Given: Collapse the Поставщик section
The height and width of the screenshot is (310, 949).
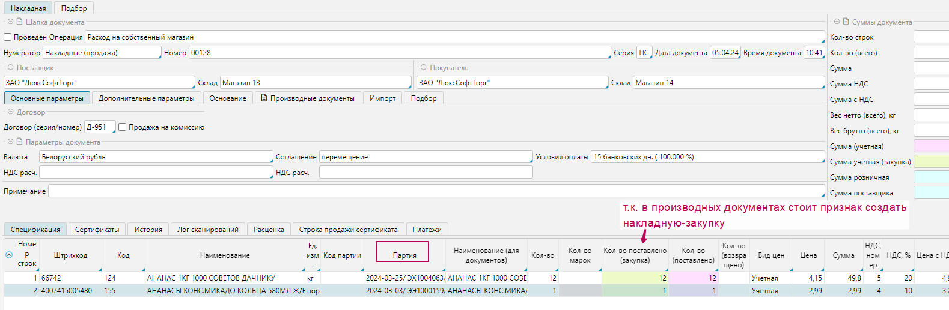Looking at the screenshot, I should 10,67.
